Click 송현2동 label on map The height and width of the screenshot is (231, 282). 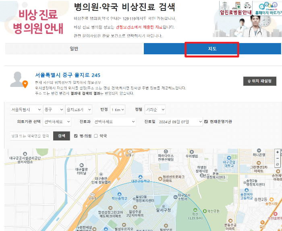point(261,199)
